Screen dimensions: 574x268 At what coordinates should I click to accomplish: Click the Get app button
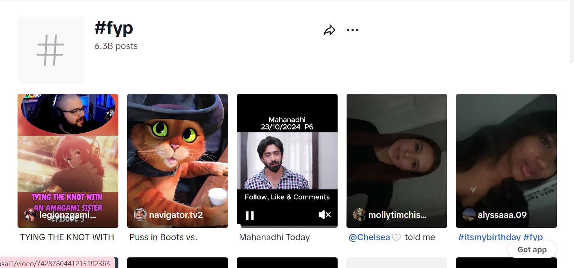click(532, 249)
